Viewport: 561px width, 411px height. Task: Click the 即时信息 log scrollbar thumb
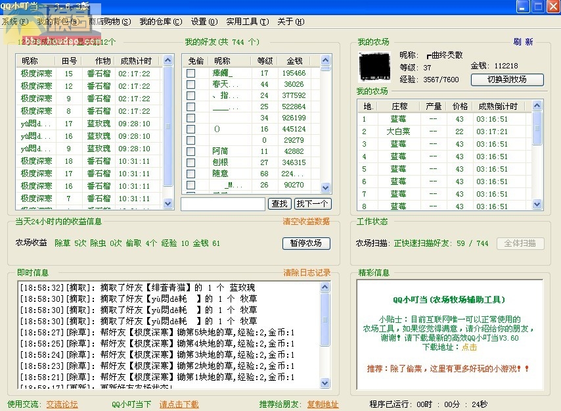[x=325, y=320]
